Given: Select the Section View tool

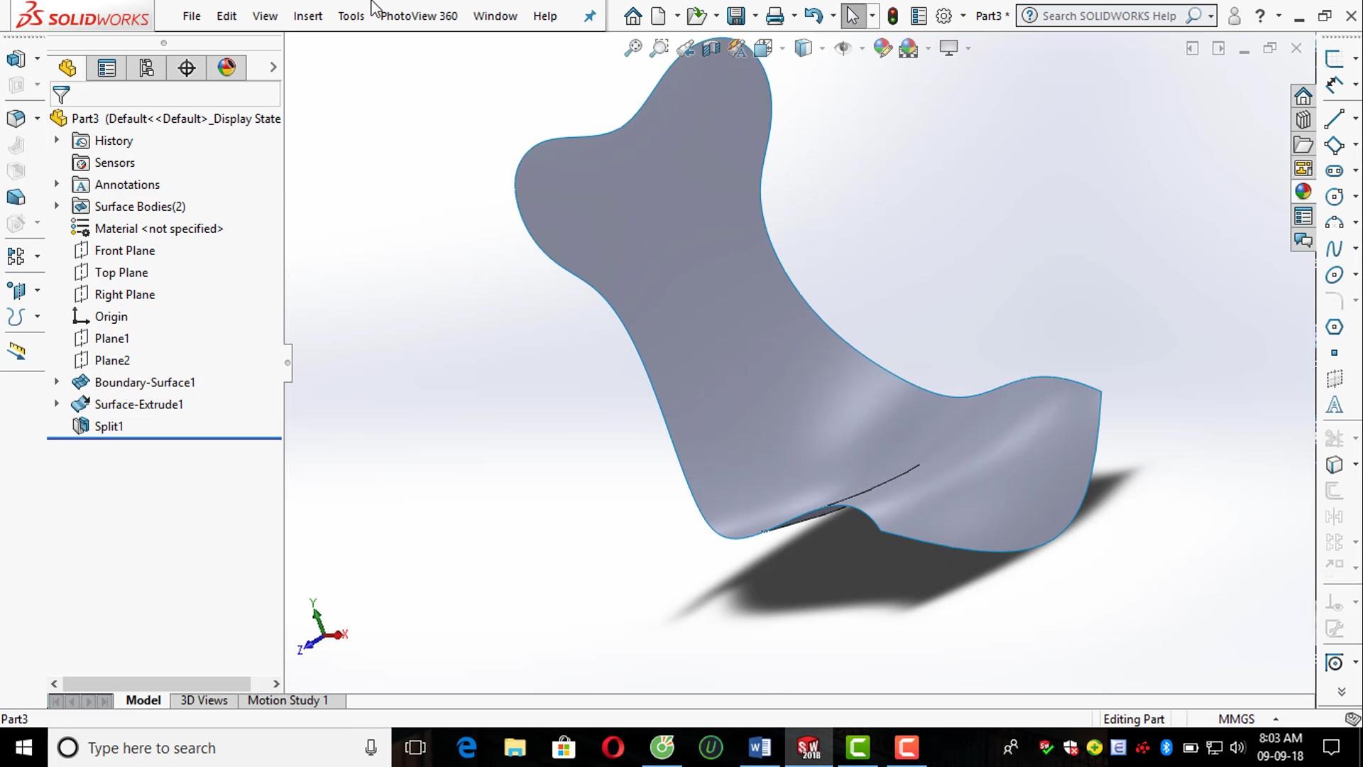Looking at the screenshot, I should tap(711, 48).
